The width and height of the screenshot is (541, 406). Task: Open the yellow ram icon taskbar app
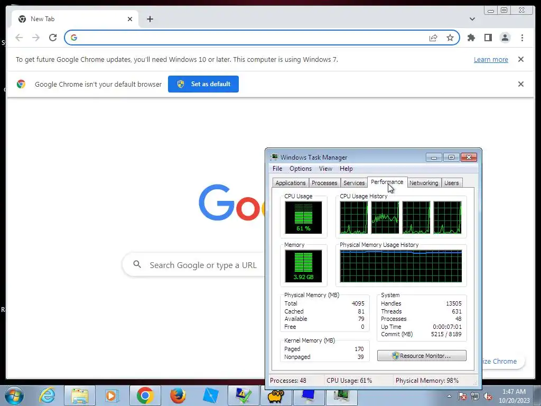point(276,396)
